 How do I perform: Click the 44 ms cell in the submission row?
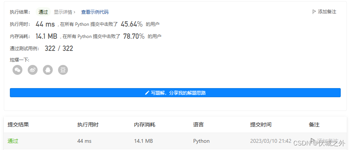click(84, 141)
